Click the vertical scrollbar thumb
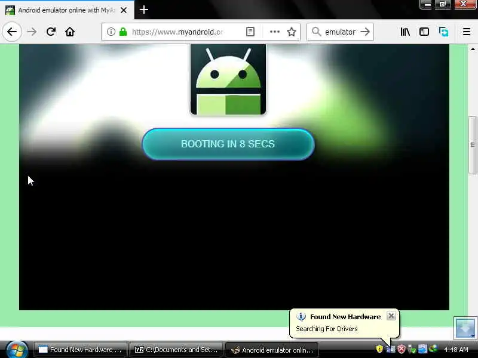This screenshot has width=478, height=358. [x=473, y=145]
